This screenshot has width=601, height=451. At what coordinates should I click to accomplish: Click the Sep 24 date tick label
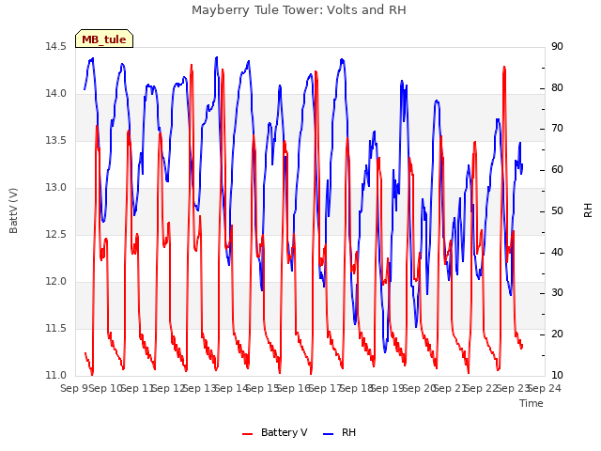(545, 389)
